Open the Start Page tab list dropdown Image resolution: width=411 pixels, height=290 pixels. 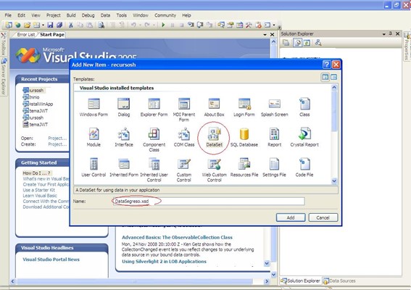coord(265,35)
